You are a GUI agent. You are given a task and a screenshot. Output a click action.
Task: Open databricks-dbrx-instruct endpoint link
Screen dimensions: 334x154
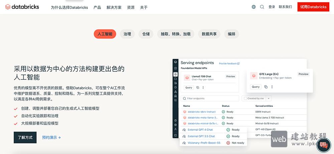pyautogui.click(x=201, y=112)
